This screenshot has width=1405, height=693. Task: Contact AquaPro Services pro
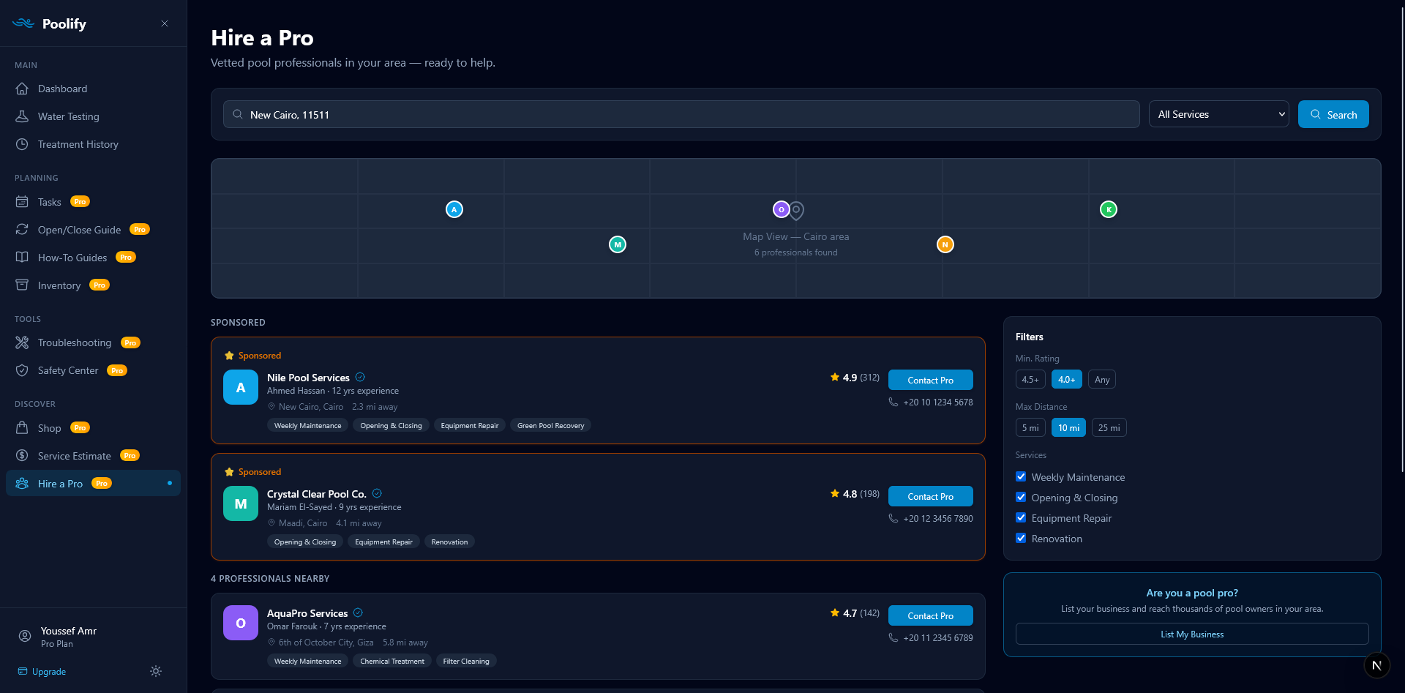(931, 615)
